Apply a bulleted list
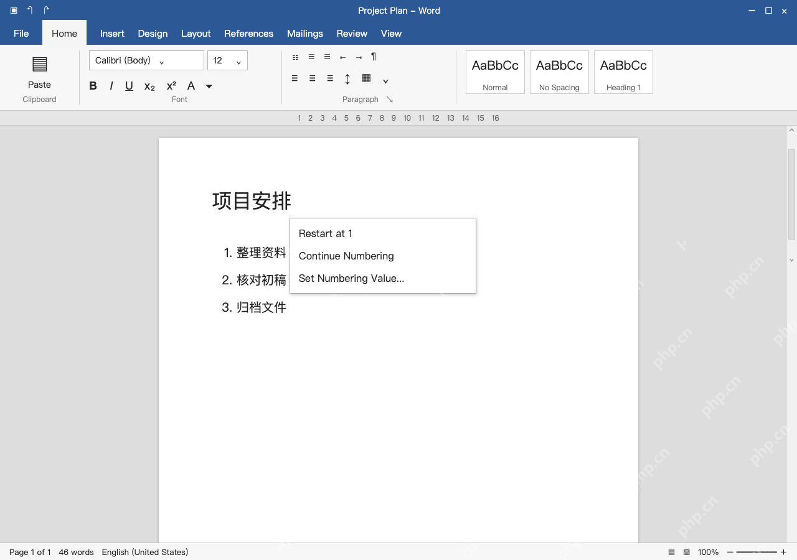 coord(295,57)
